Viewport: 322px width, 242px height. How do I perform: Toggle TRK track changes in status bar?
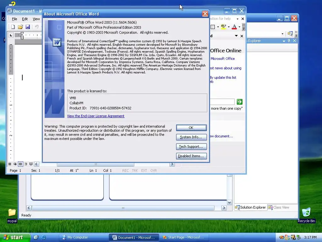135,170
